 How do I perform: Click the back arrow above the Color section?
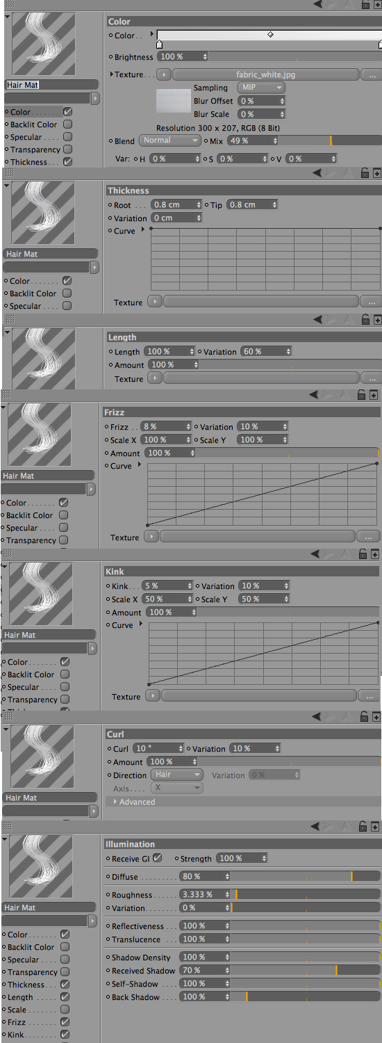pos(317,4)
